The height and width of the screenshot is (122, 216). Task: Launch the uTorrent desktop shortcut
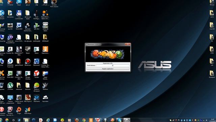coord(10,86)
